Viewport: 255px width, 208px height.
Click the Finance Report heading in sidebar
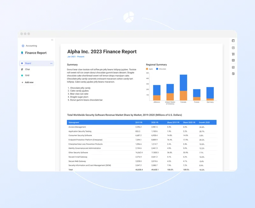36,53
